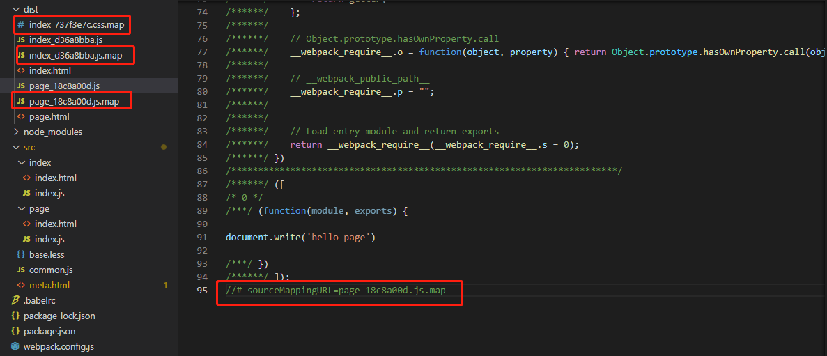The width and height of the screenshot is (827, 356).
Task: Click modified dot badge on src folder
Action: [164, 147]
